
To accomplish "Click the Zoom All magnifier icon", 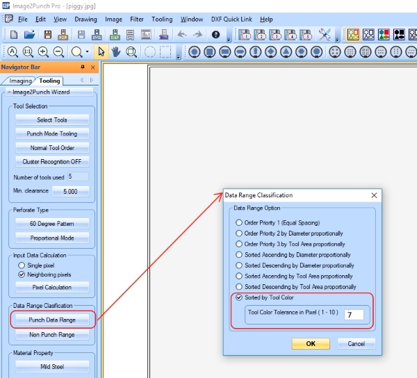I will 13,52.
